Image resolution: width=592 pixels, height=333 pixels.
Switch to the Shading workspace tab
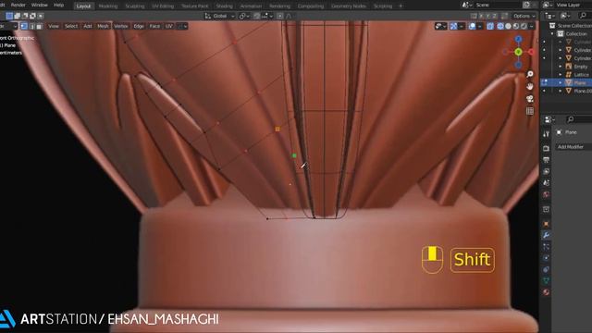click(x=224, y=6)
